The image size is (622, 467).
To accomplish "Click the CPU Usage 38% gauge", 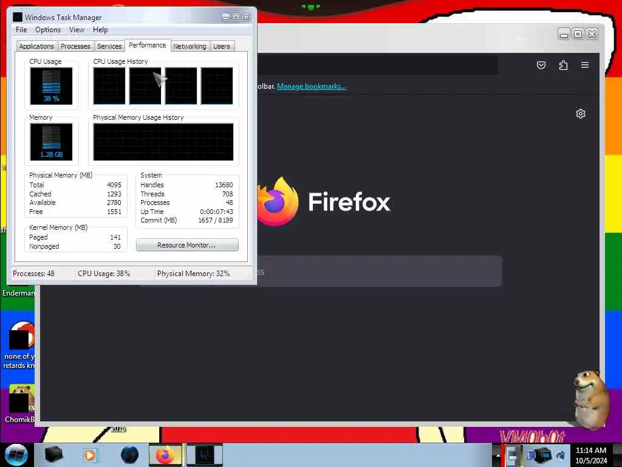I will click(51, 86).
